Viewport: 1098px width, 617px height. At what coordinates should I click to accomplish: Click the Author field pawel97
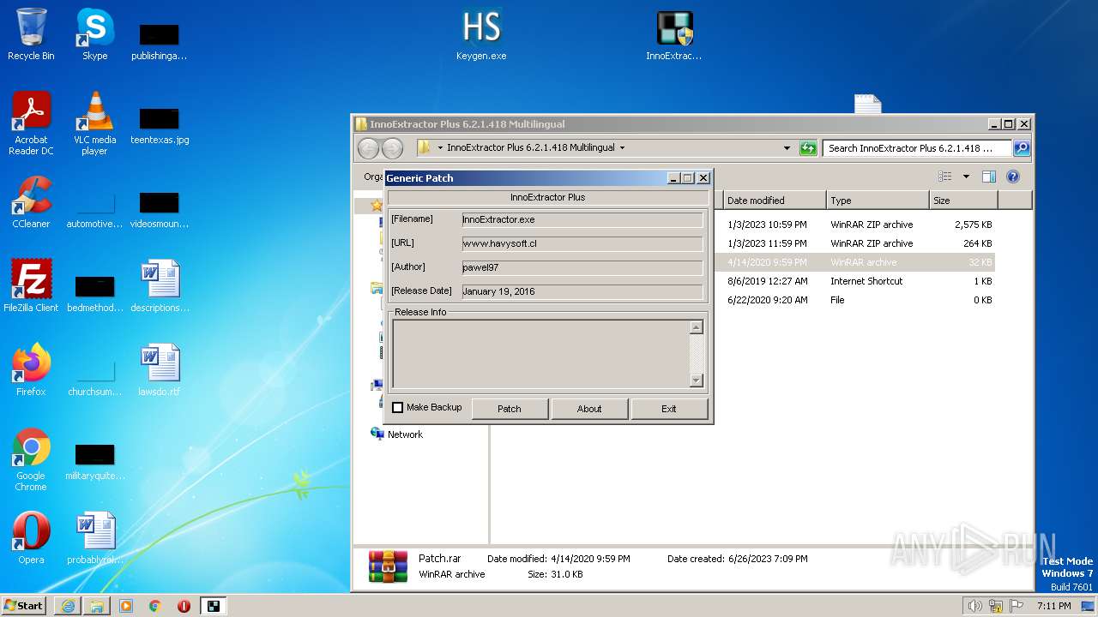(582, 267)
